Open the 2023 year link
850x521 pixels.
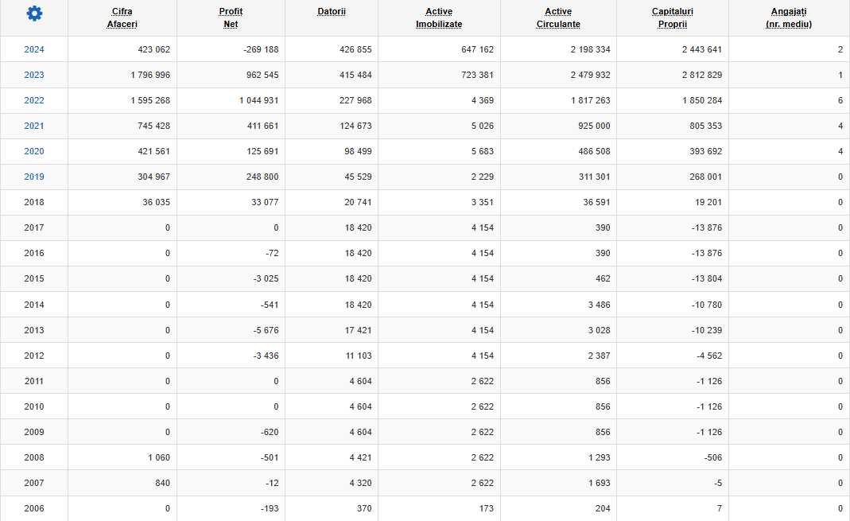point(34,75)
